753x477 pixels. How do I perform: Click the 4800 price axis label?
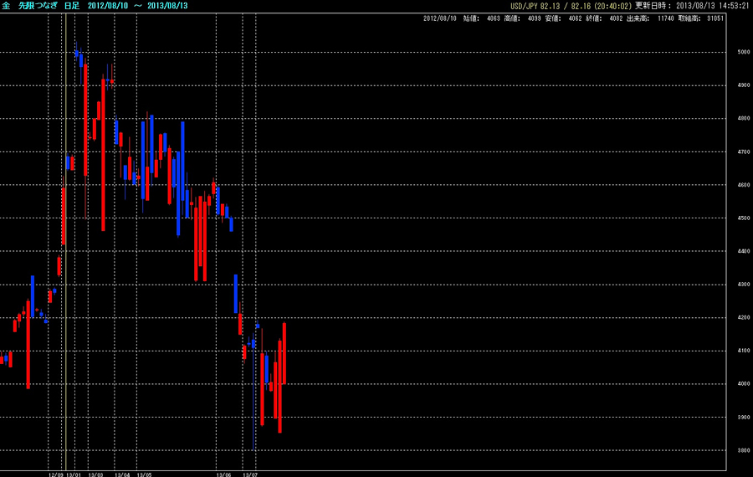pyautogui.click(x=744, y=118)
